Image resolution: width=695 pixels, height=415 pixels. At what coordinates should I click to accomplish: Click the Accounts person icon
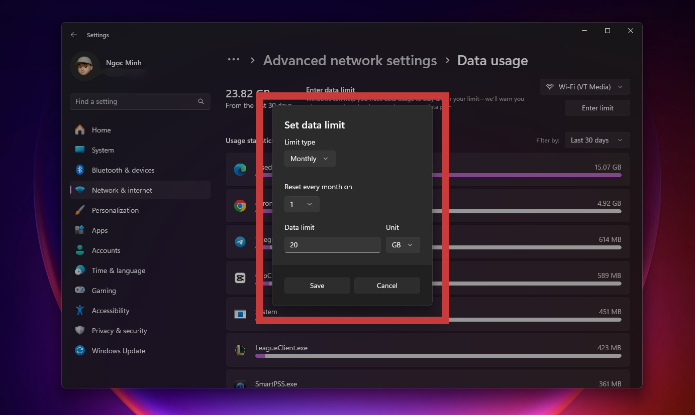(x=80, y=250)
